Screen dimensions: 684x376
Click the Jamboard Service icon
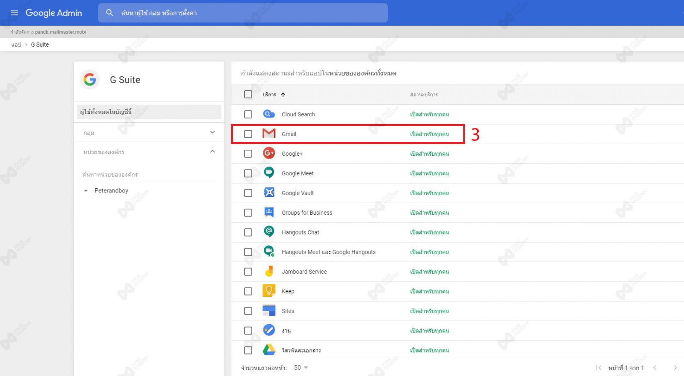[x=269, y=271]
